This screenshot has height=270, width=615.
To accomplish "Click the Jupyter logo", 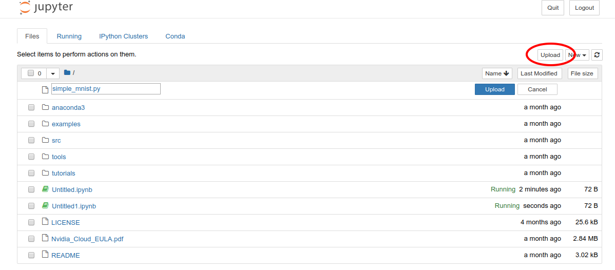I will click(46, 7).
